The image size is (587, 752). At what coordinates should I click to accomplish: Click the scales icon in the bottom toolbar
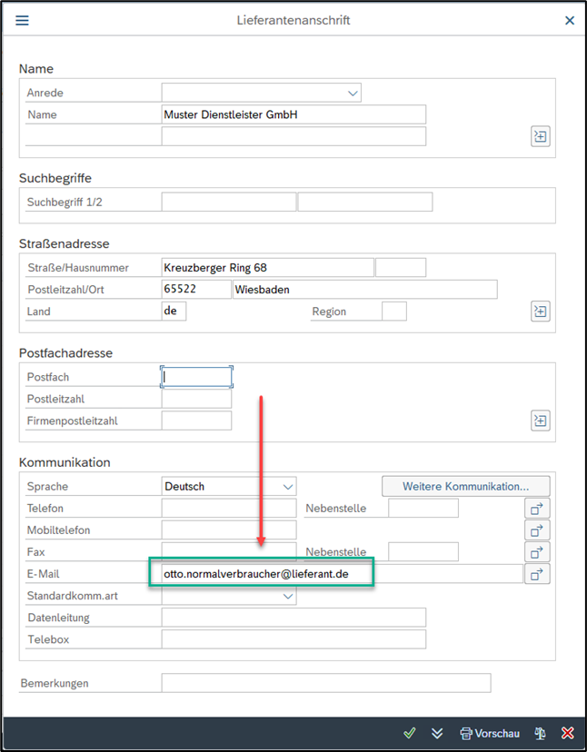tap(540, 733)
